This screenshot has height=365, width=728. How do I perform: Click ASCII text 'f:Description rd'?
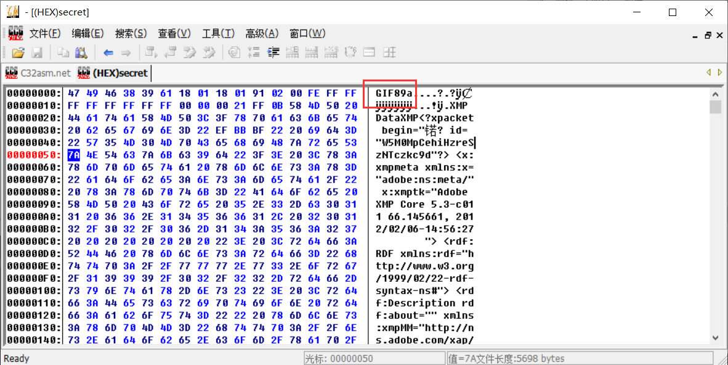[x=425, y=303]
